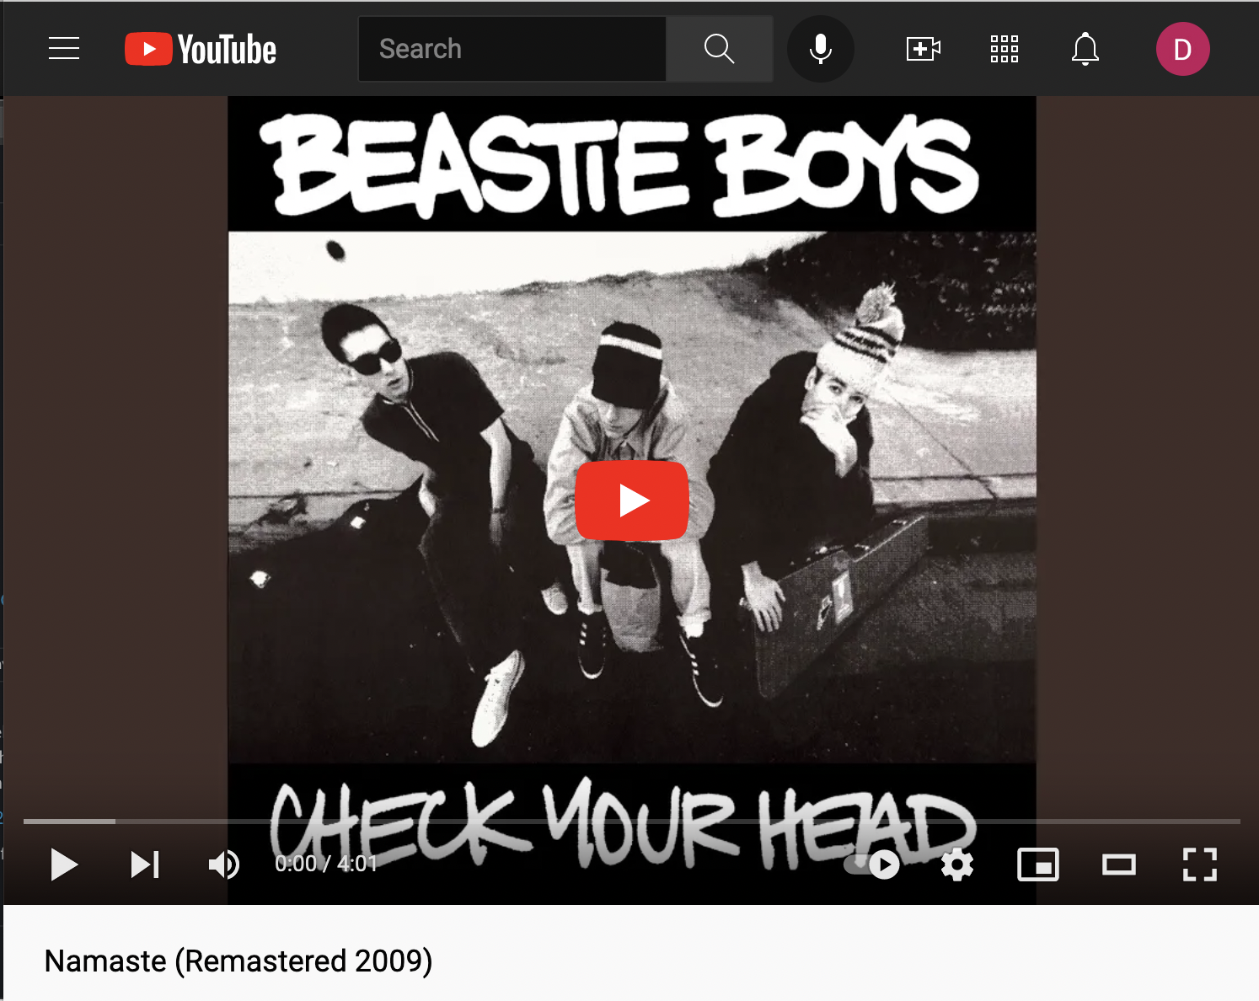The height and width of the screenshot is (1001, 1259).
Task: Go to YouTube home via logo
Action: point(201,49)
